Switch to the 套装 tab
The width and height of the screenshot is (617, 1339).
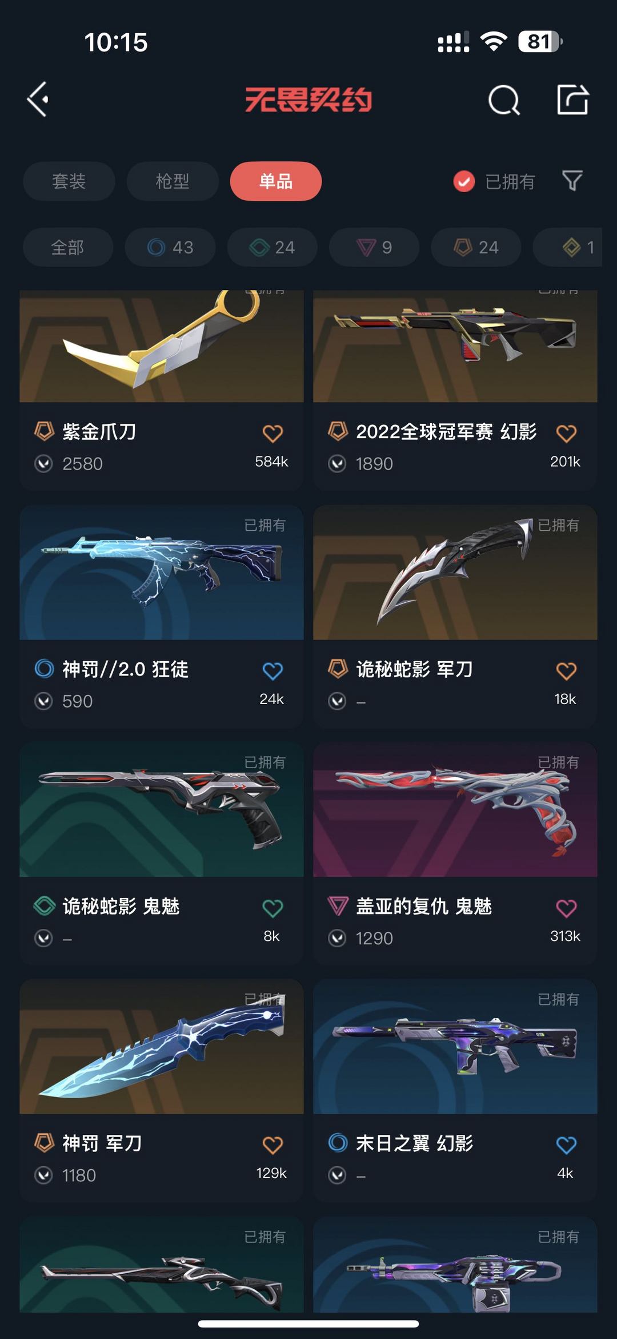69,181
